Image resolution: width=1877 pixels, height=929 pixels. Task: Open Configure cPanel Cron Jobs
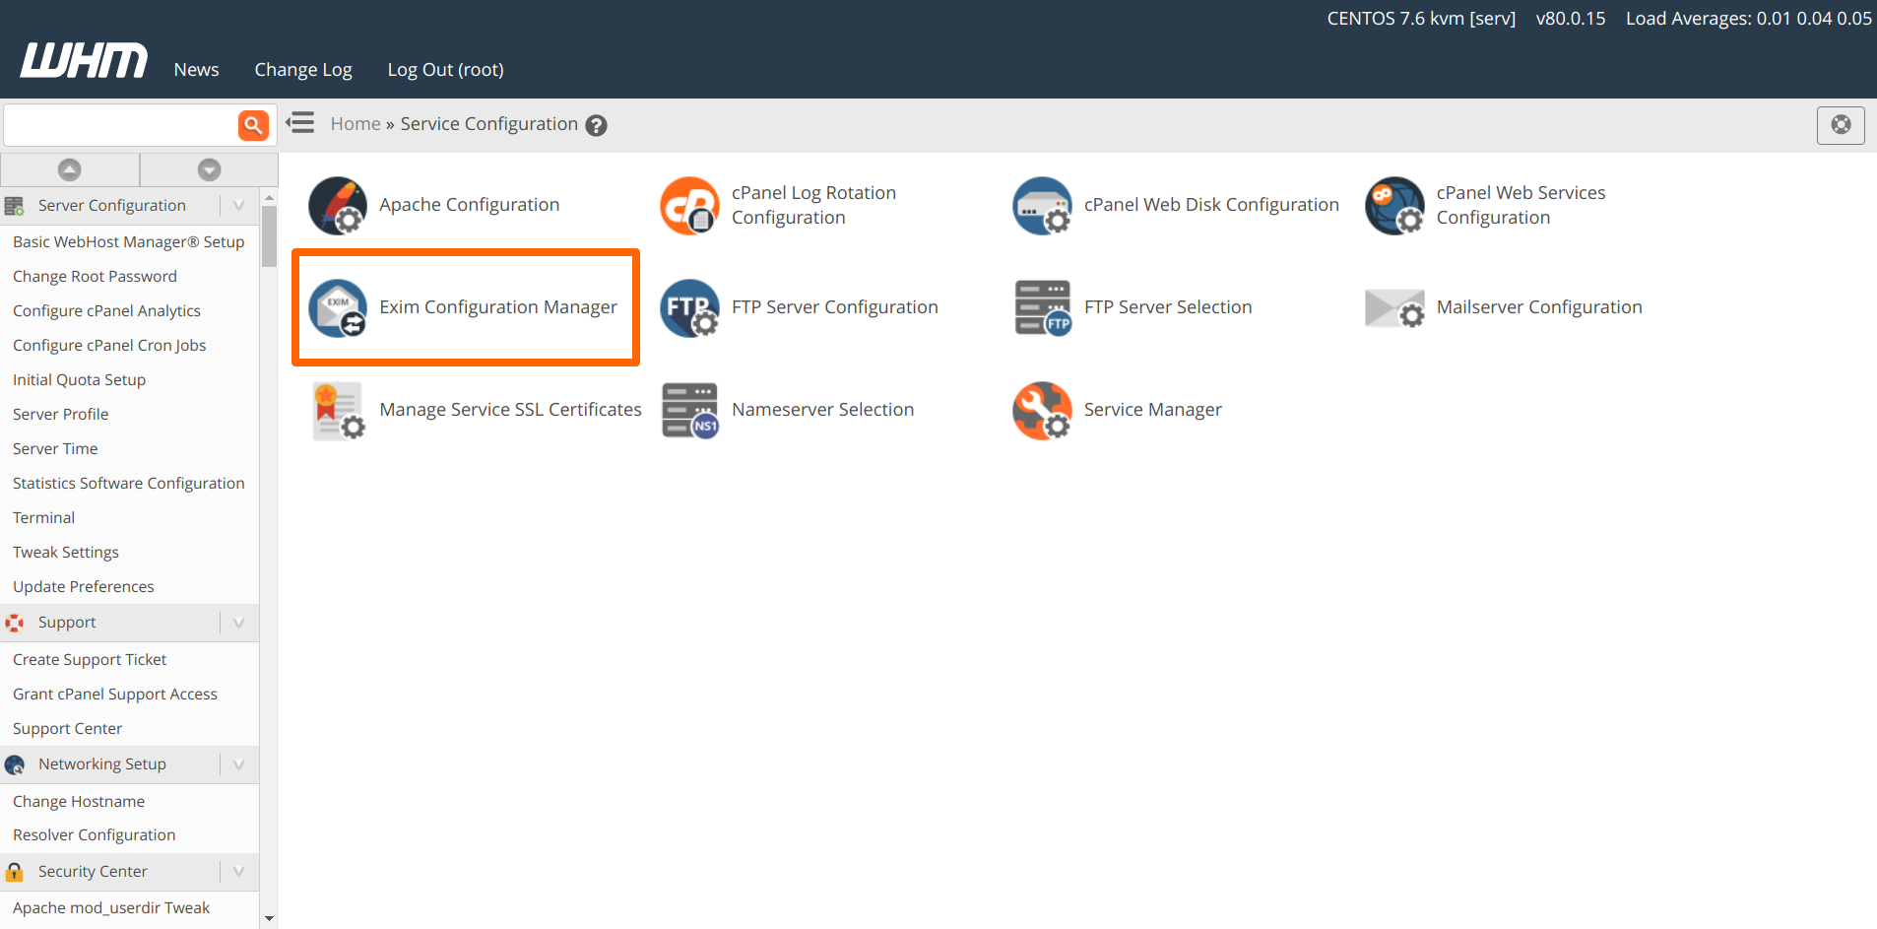point(109,346)
